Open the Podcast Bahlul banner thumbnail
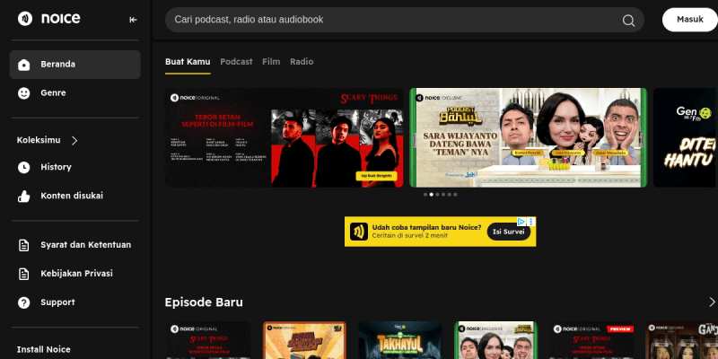Viewport: 718px width, 359px height. pos(528,137)
